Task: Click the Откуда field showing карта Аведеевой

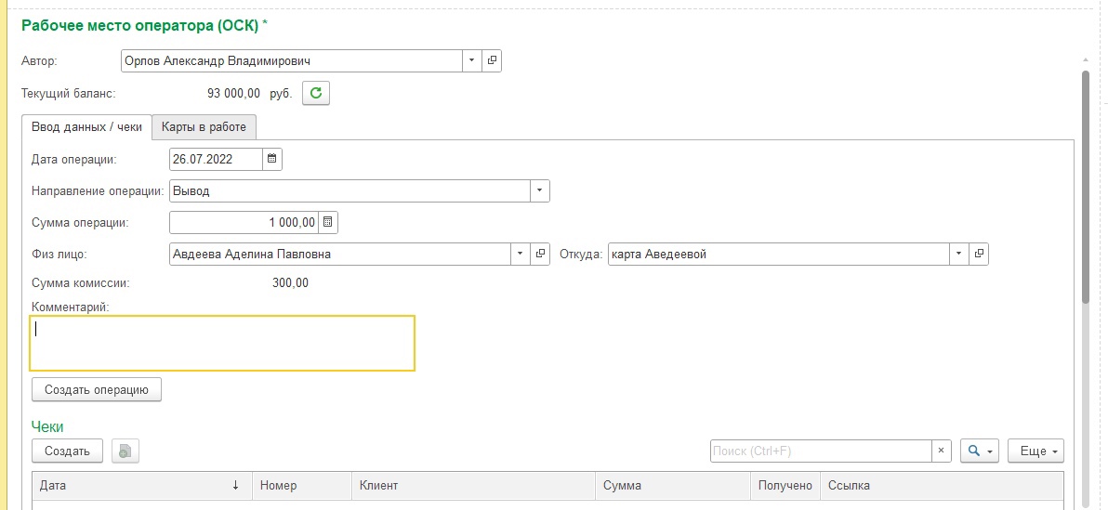Action: click(779, 254)
